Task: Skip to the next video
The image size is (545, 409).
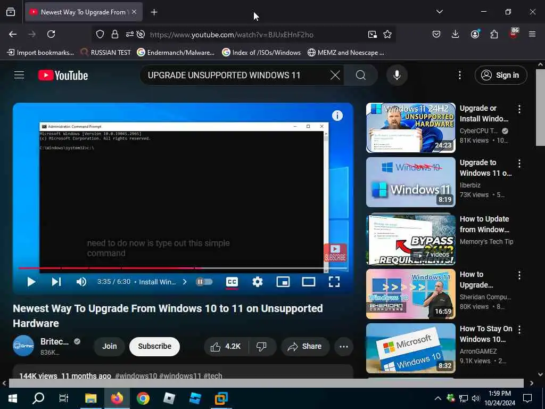Action: click(56, 282)
